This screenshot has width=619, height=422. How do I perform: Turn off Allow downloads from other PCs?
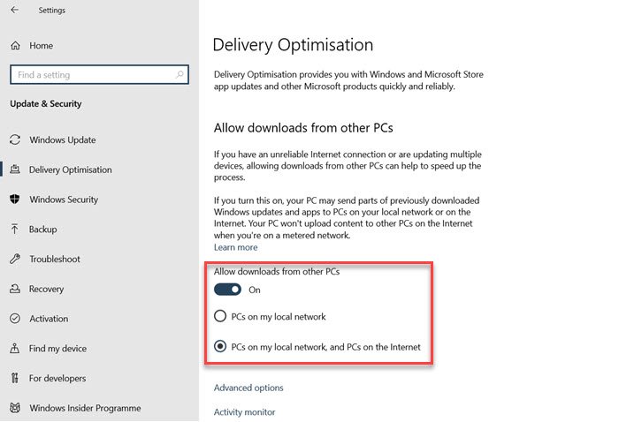click(x=227, y=290)
